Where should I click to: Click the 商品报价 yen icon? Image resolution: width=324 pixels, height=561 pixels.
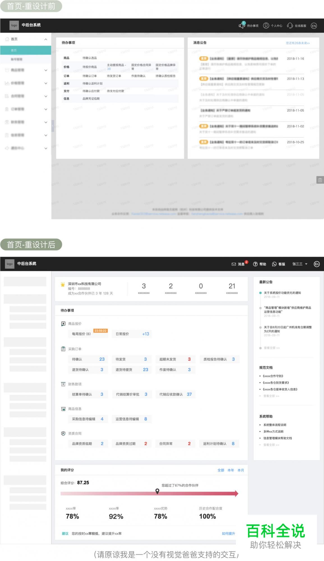tap(63, 324)
